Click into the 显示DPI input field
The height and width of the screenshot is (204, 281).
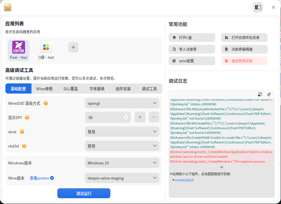tap(108, 117)
